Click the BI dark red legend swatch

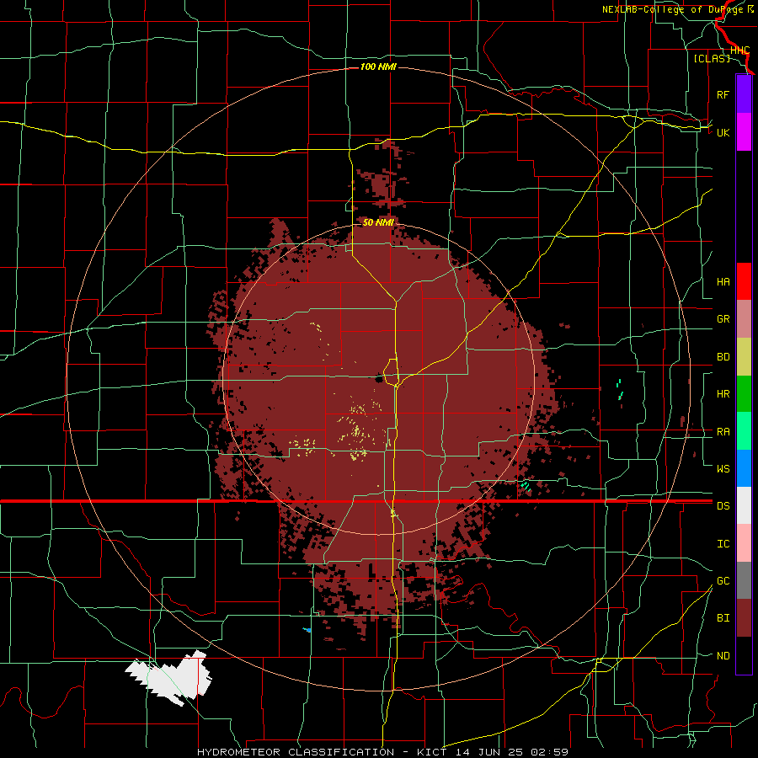(x=744, y=618)
